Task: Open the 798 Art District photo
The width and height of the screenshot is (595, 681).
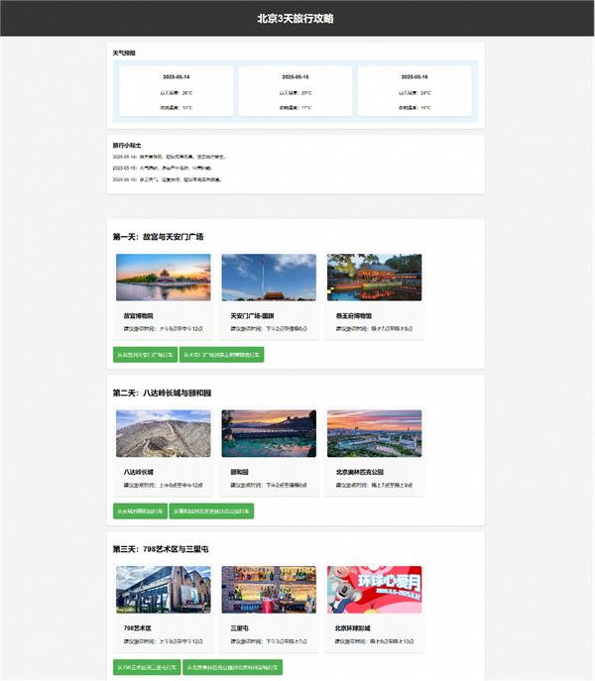Action: tap(164, 590)
